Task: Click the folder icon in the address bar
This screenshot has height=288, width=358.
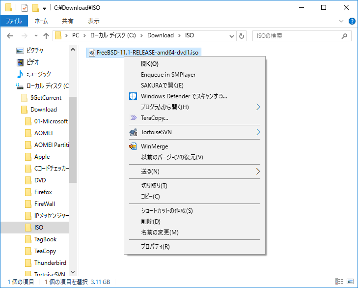Action: click(58, 36)
